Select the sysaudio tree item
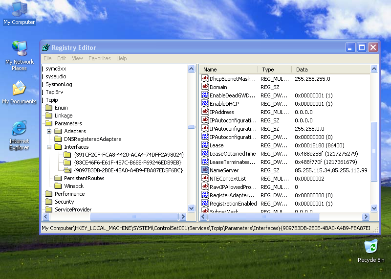The height and width of the screenshot is (279, 391). tap(56, 76)
